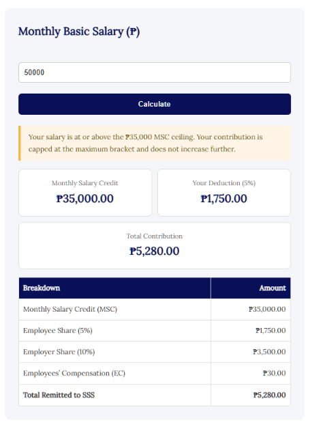Screen dimensions: 310x425
Task: Click the Your Deduction (5%) card
Action: point(224,193)
